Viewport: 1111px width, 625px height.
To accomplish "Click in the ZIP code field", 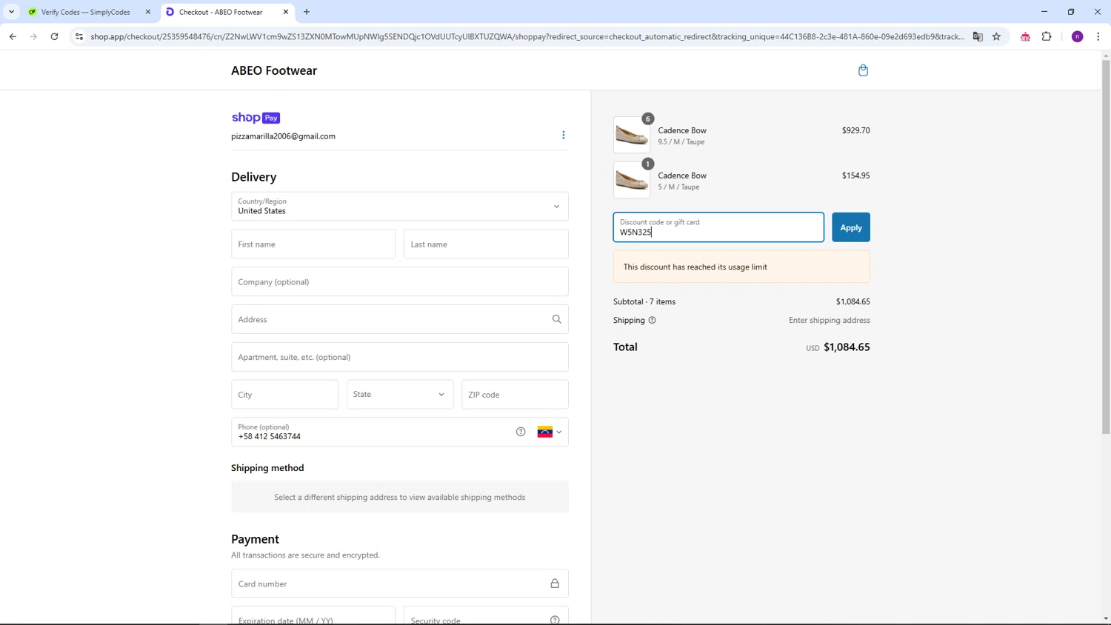I will 515,395.
